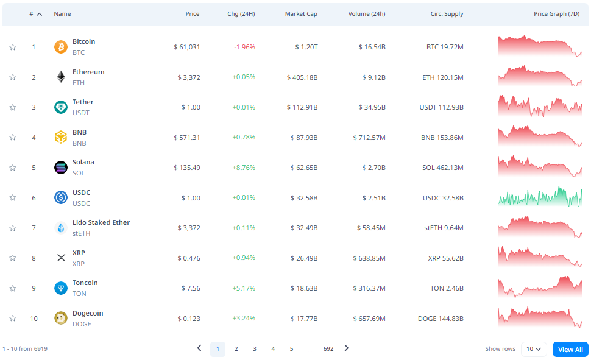Click the BNB coin logo
This screenshot has width=591, height=360.
coord(60,137)
